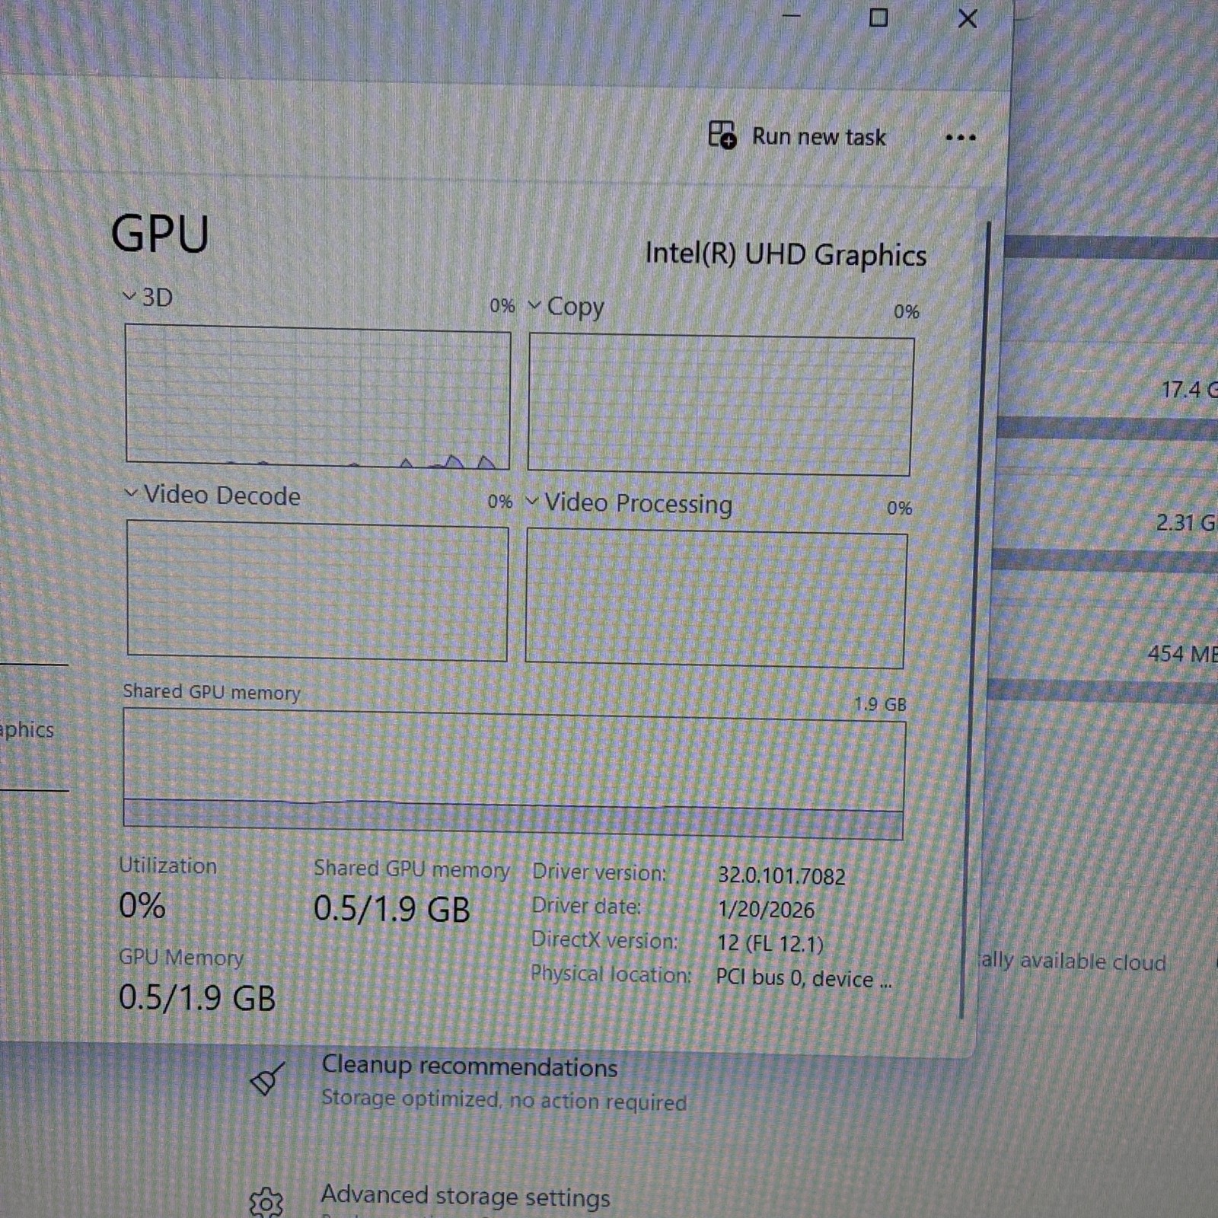1218x1218 pixels.
Task: Open the Video Processing engine dropdown
Action: (532, 501)
